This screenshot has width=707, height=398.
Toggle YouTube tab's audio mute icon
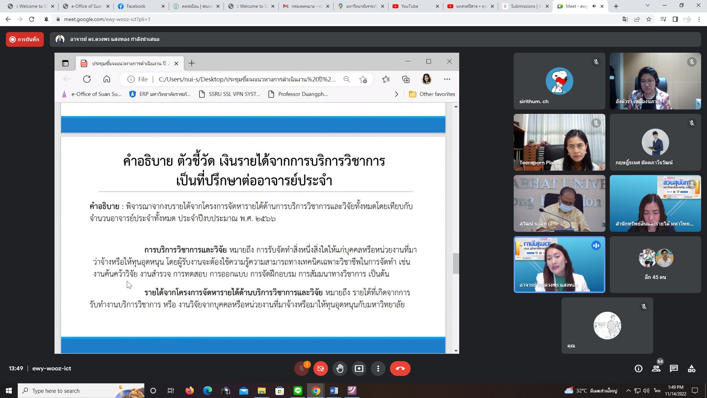point(594,6)
